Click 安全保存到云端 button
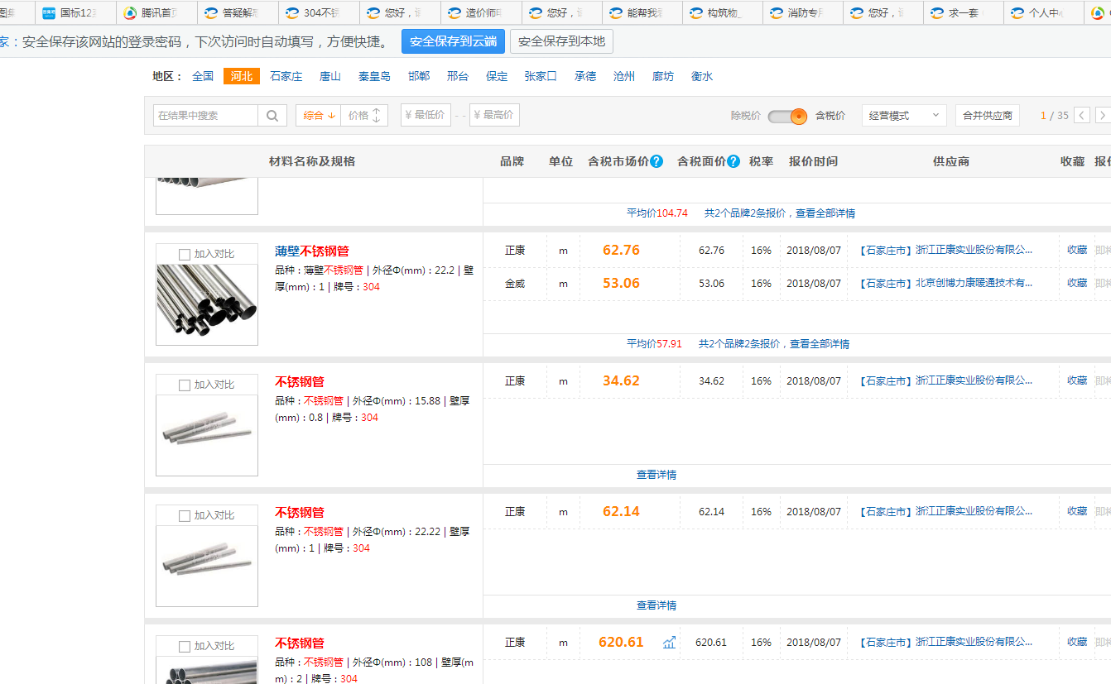This screenshot has height=684, width=1111. click(x=453, y=41)
